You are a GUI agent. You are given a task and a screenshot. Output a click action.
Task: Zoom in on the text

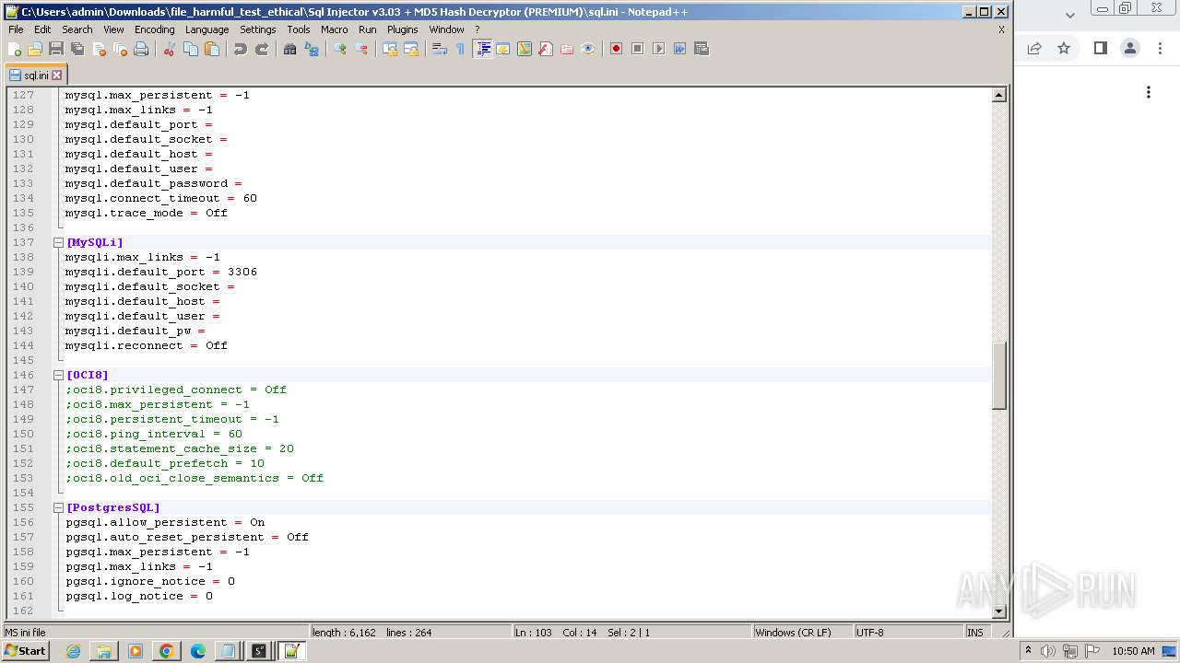340,49
